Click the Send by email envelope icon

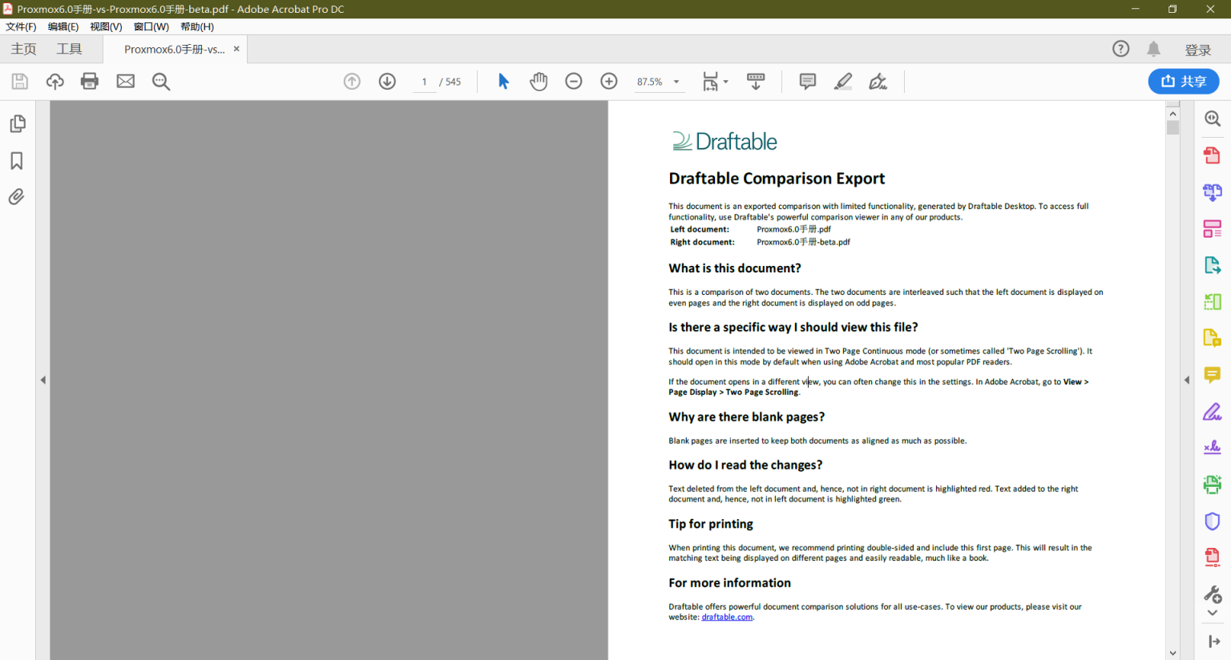[126, 81]
